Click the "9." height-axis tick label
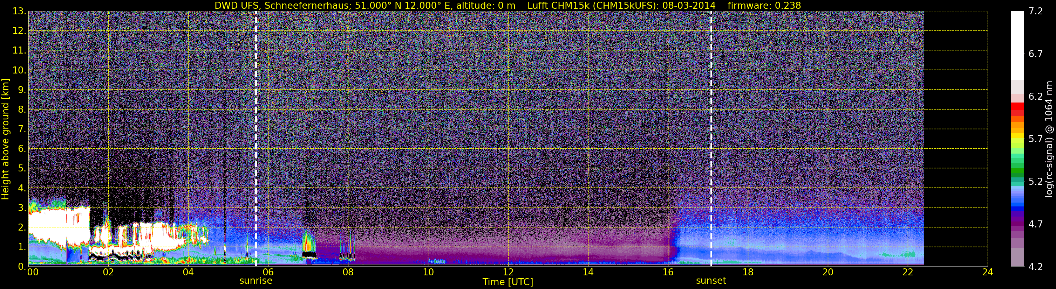1056x289 pixels. [x=21, y=90]
